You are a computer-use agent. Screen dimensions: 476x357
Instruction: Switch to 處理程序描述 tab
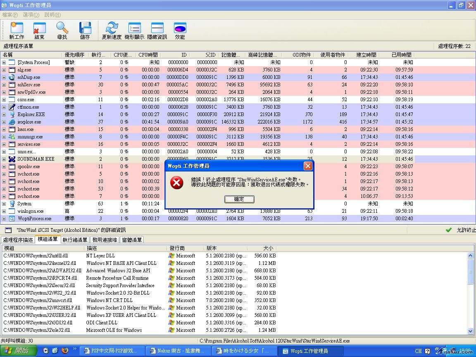click(18, 240)
